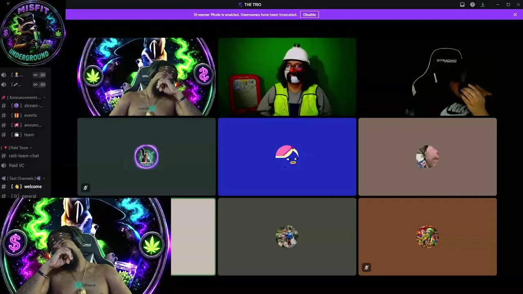Select the beige tile with green border
This screenshot has height=294, width=523.
(193, 237)
